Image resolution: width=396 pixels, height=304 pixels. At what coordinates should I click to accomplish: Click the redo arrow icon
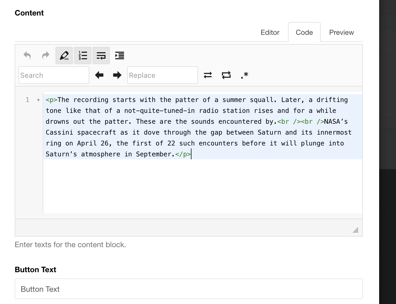pyautogui.click(x=46, y=55)
